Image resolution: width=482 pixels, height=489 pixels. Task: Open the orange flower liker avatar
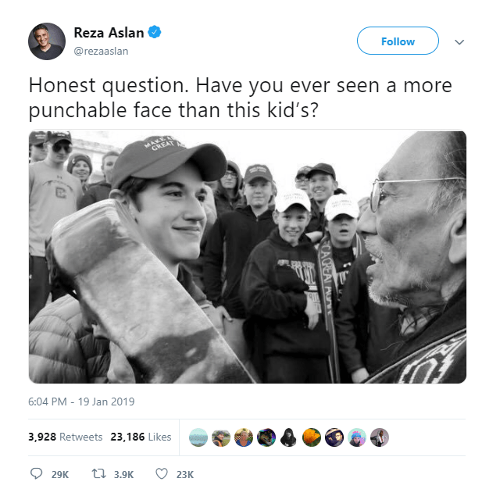click(312, 437)
